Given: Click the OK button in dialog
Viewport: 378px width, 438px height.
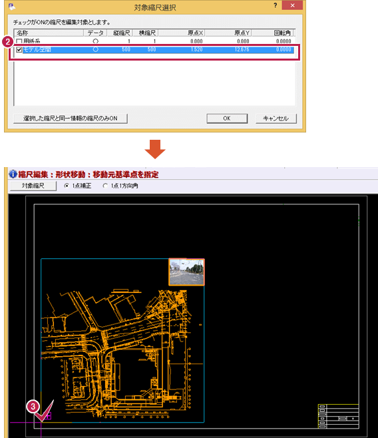Looking at the screenshot, I should 227,118.
